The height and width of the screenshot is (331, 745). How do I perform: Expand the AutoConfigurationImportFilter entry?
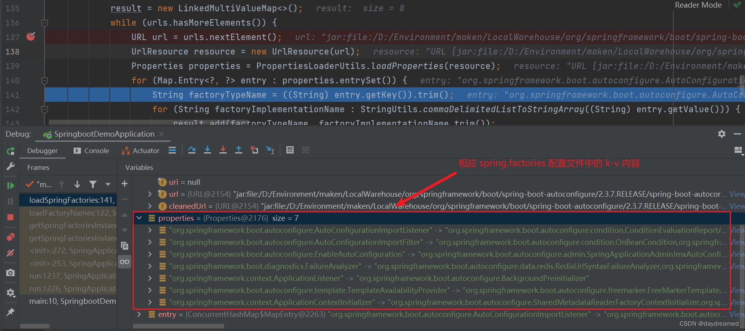point(150,242)
